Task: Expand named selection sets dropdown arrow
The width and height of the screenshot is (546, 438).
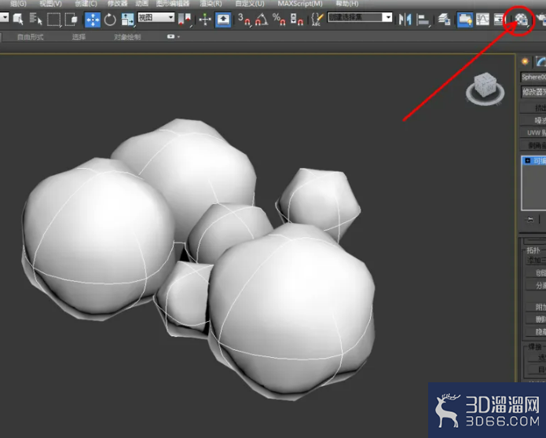Action: (387, 17)
